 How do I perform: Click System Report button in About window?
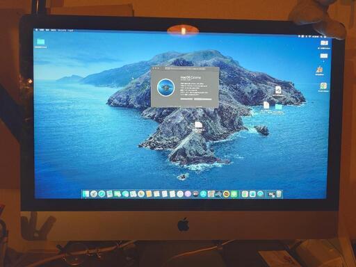point(186,99)
